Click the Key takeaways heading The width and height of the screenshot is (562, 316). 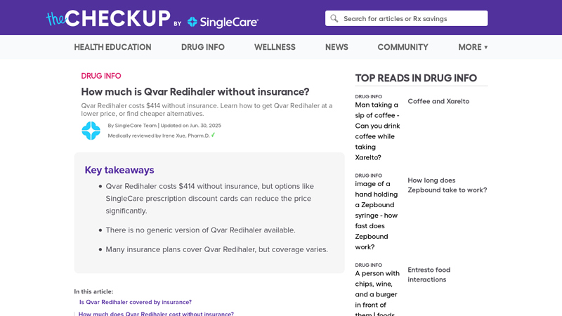pyautogui.click(x=119, y=170)
